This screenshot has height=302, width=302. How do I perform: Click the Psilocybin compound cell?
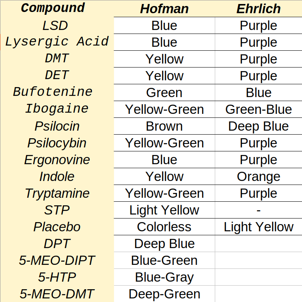[57, 143]
